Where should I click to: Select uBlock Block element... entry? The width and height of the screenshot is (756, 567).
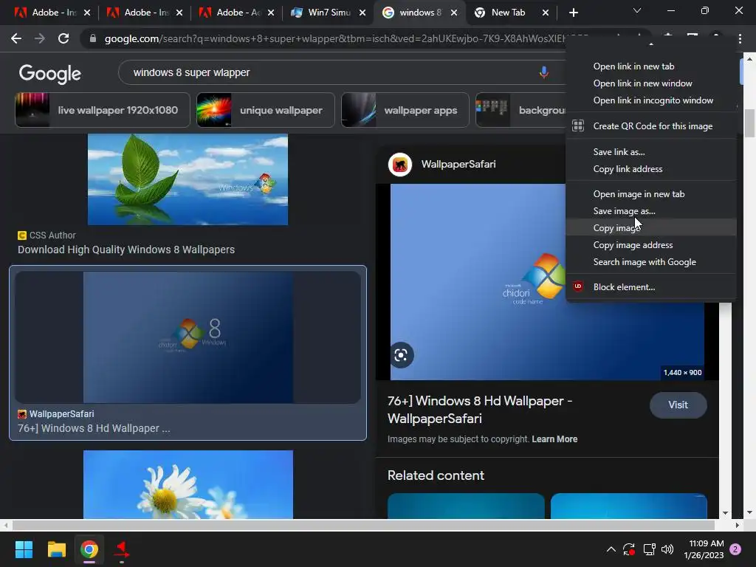tap(651, 287)
